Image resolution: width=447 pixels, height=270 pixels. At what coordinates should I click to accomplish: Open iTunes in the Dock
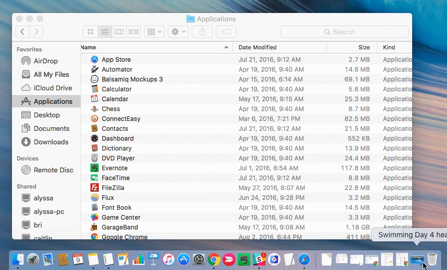[168, 259]
